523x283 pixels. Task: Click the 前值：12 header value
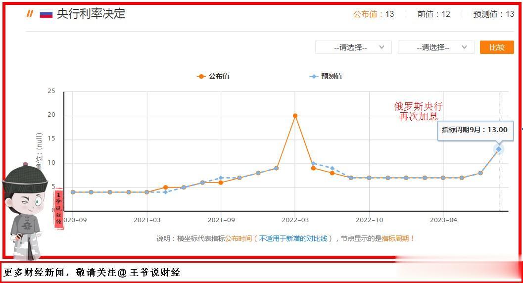433,14
